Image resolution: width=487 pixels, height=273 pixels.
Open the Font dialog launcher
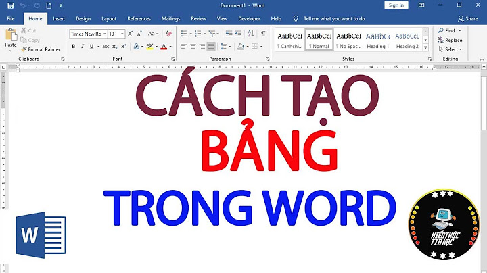[x=173, y=59]
